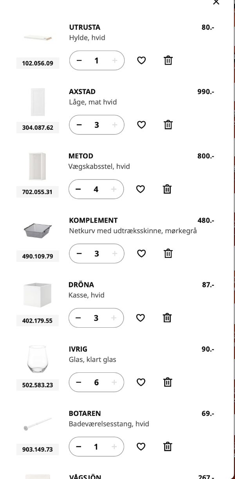
Task: Decrease KOMPLEMENT basket quantity
Action: pos(78,253)
